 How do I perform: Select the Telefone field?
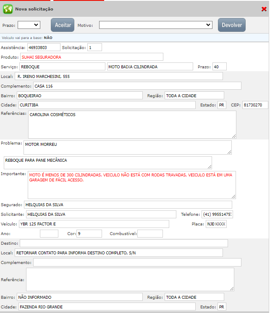click(x=217, y=214)
